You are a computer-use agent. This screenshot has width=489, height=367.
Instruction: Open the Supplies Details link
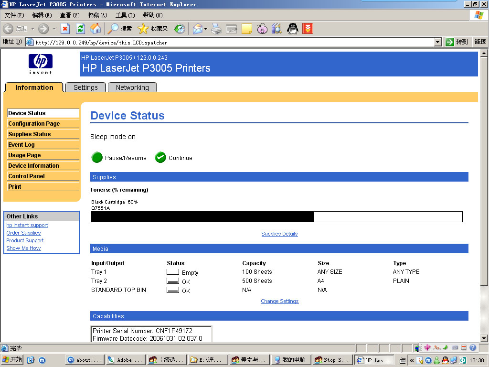[x=279, y=234]
